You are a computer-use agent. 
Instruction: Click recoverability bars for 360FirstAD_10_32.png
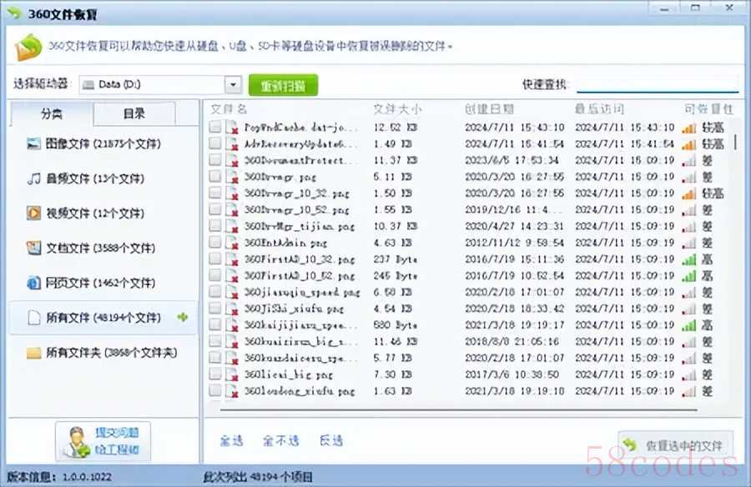tap(688, 260)
